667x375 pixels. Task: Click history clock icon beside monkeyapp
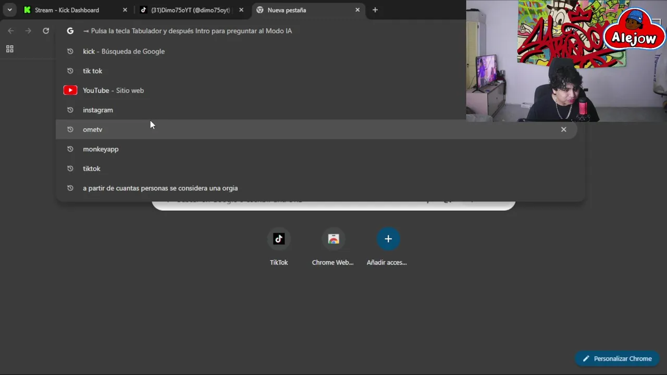70,149
